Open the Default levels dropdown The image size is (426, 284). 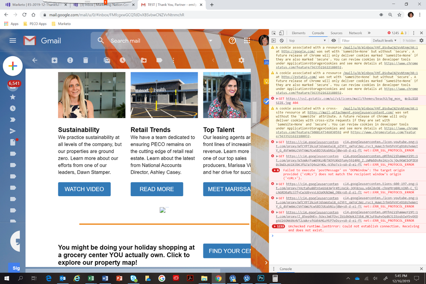pyautogui.click(x=385, y=41)
